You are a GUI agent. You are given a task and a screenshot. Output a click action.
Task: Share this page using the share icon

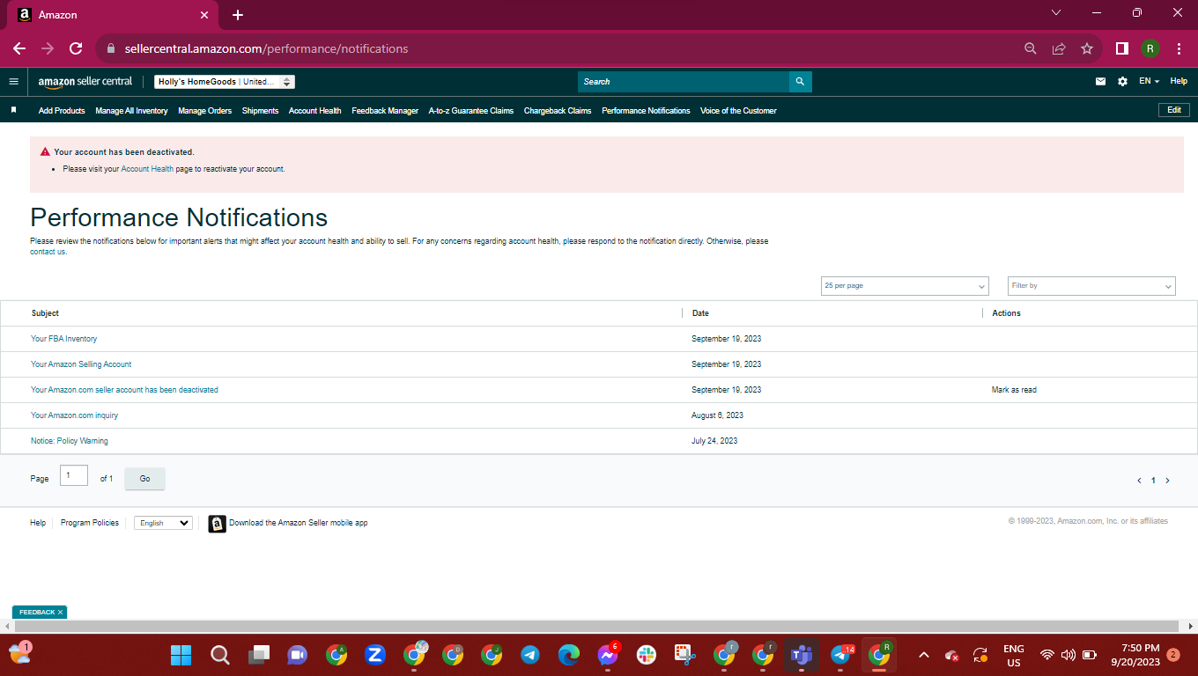(x=1059, y=48)
